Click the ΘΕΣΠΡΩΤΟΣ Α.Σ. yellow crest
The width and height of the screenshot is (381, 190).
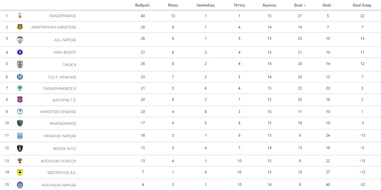[x=20, y=172]
